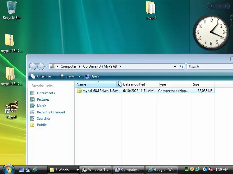Sort by the Type column header
Image resolution: width=233 pixels, height=174 pixels.
click(x=174, y=84)
